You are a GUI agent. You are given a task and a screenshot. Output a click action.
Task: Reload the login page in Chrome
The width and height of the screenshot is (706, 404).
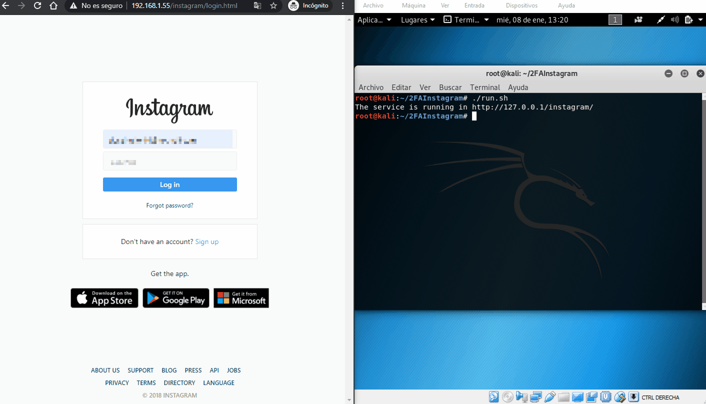tap(37, 6)
